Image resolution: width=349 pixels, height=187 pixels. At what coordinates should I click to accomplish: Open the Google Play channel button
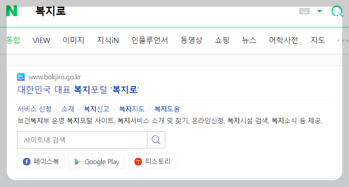point(97,161)
